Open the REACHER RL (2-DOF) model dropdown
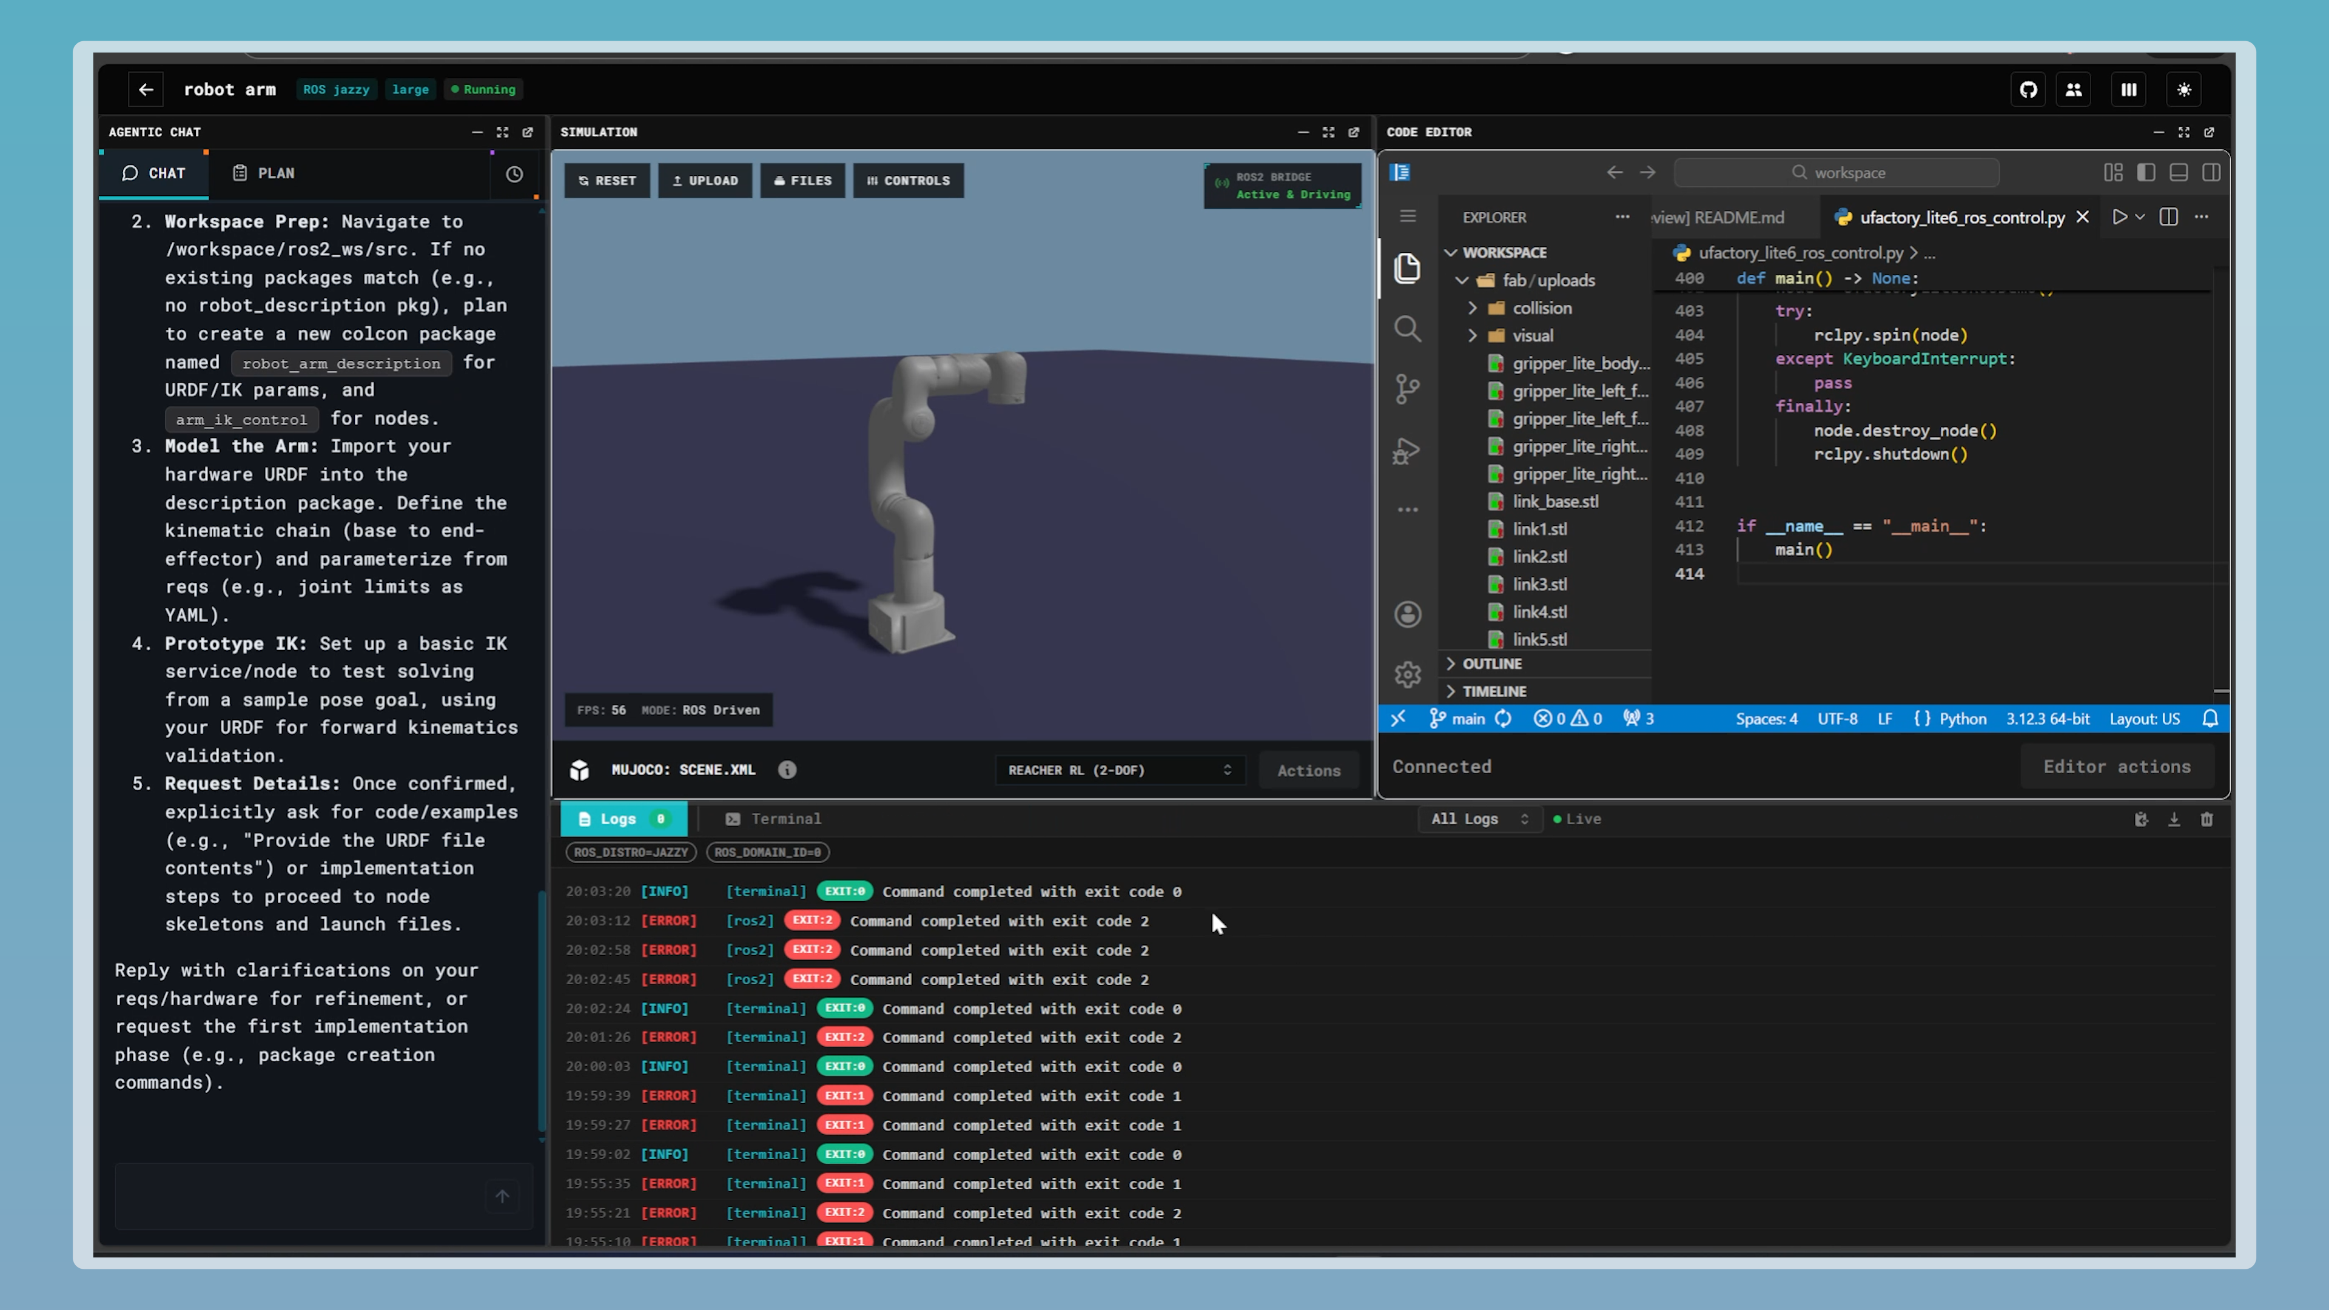Screen dimensions: 2329x1310 pyautogui.click(x=1120, y=770)
